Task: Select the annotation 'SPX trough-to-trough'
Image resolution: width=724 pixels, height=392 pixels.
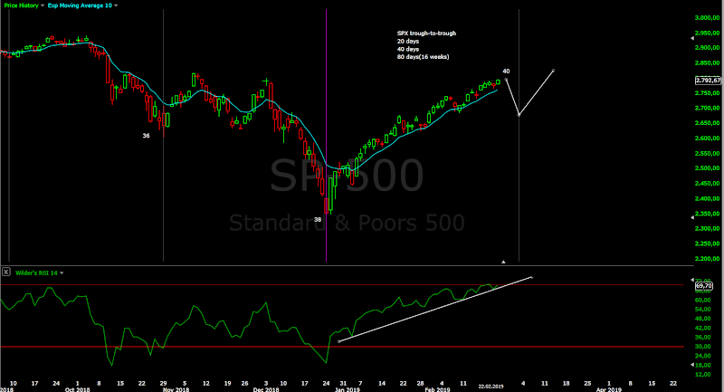Action: [x=426, y=33]
